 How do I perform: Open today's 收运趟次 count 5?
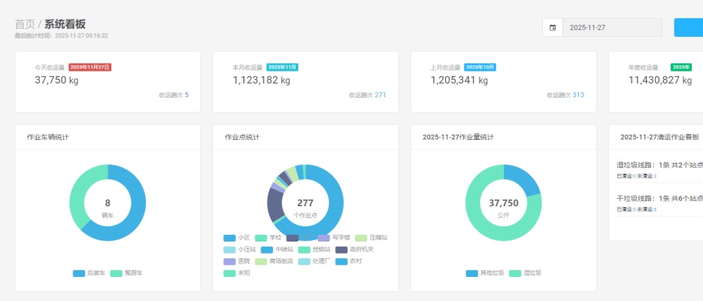tap(186, 95)
